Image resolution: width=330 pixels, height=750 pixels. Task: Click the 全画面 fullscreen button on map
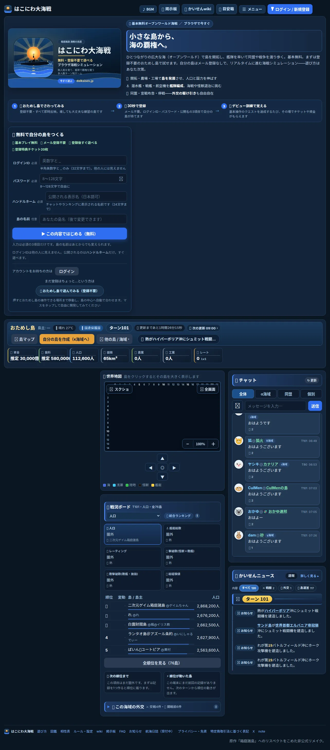point(208,389)
